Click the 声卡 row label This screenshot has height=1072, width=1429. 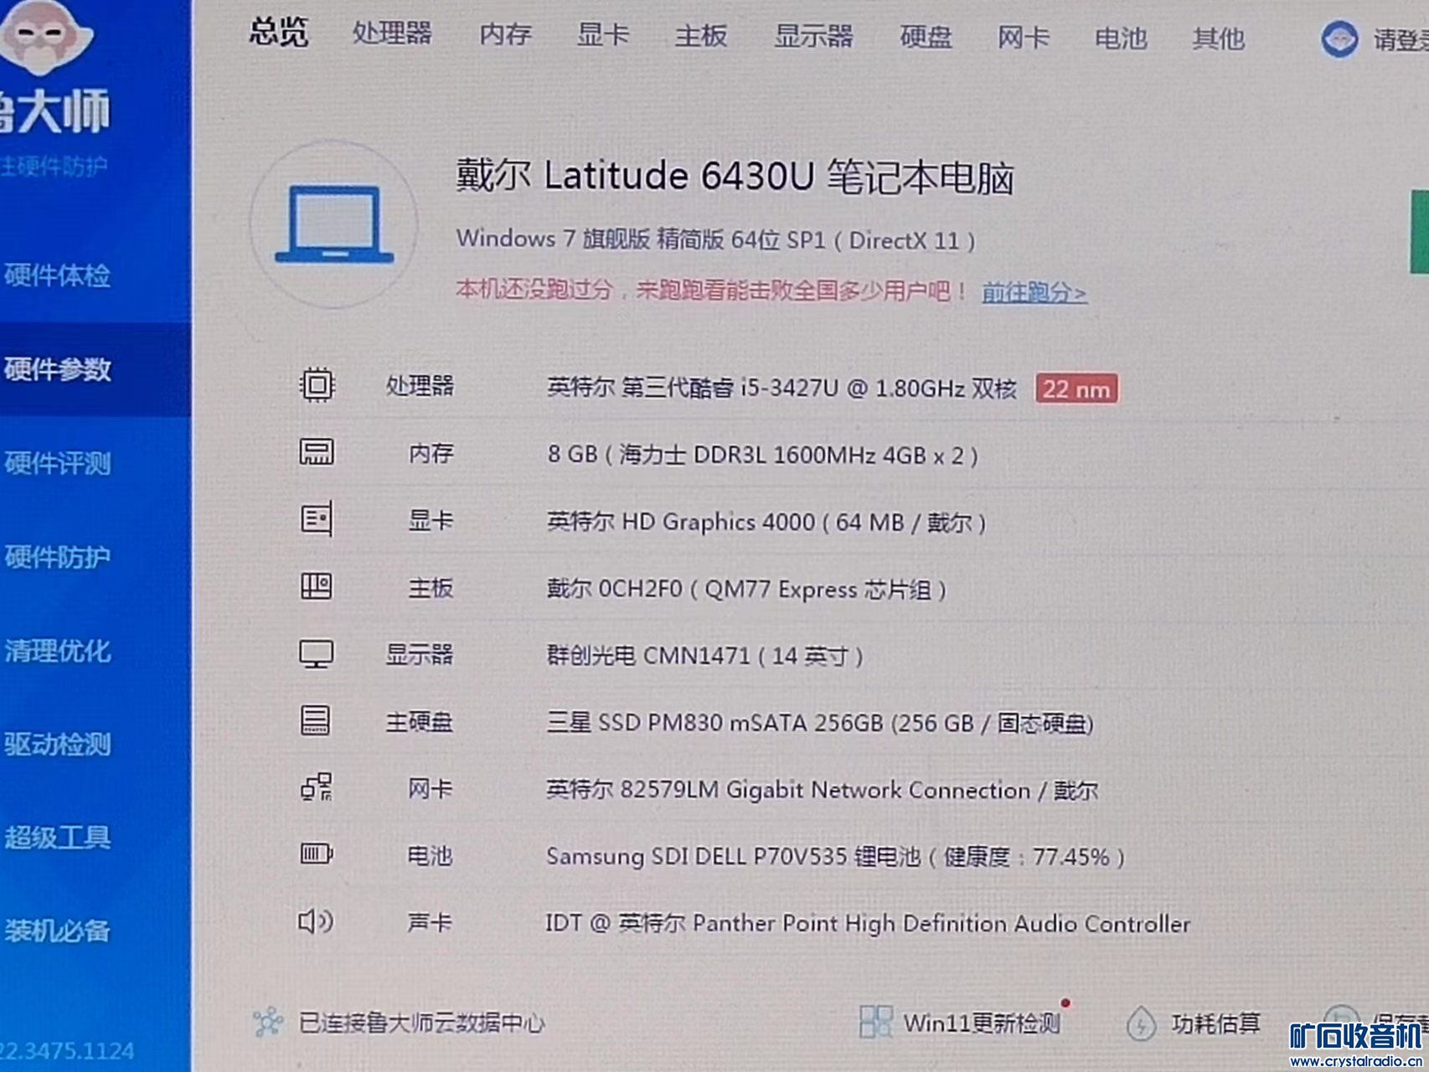coord(430,923)
